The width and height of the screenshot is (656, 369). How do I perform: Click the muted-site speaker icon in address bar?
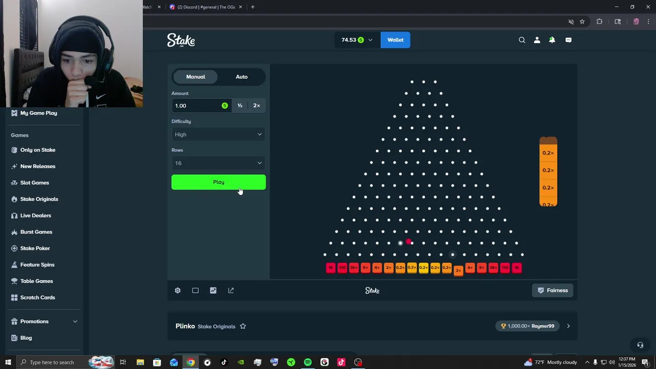[571, 22]
